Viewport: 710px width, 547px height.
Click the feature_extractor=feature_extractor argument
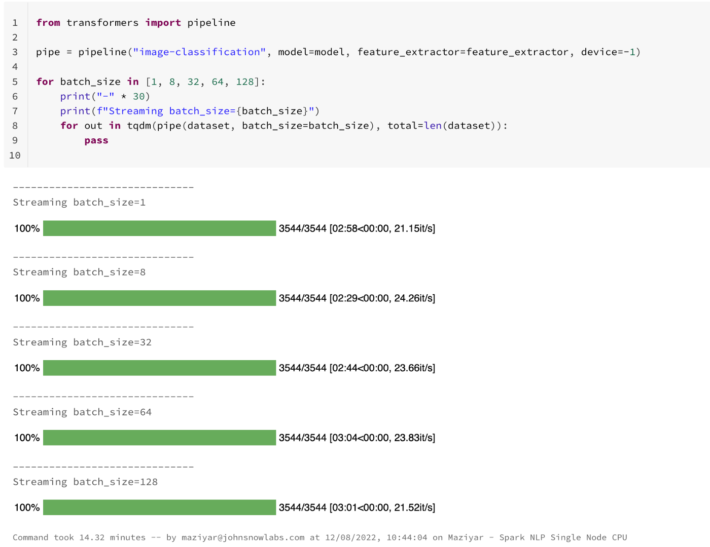463,52
